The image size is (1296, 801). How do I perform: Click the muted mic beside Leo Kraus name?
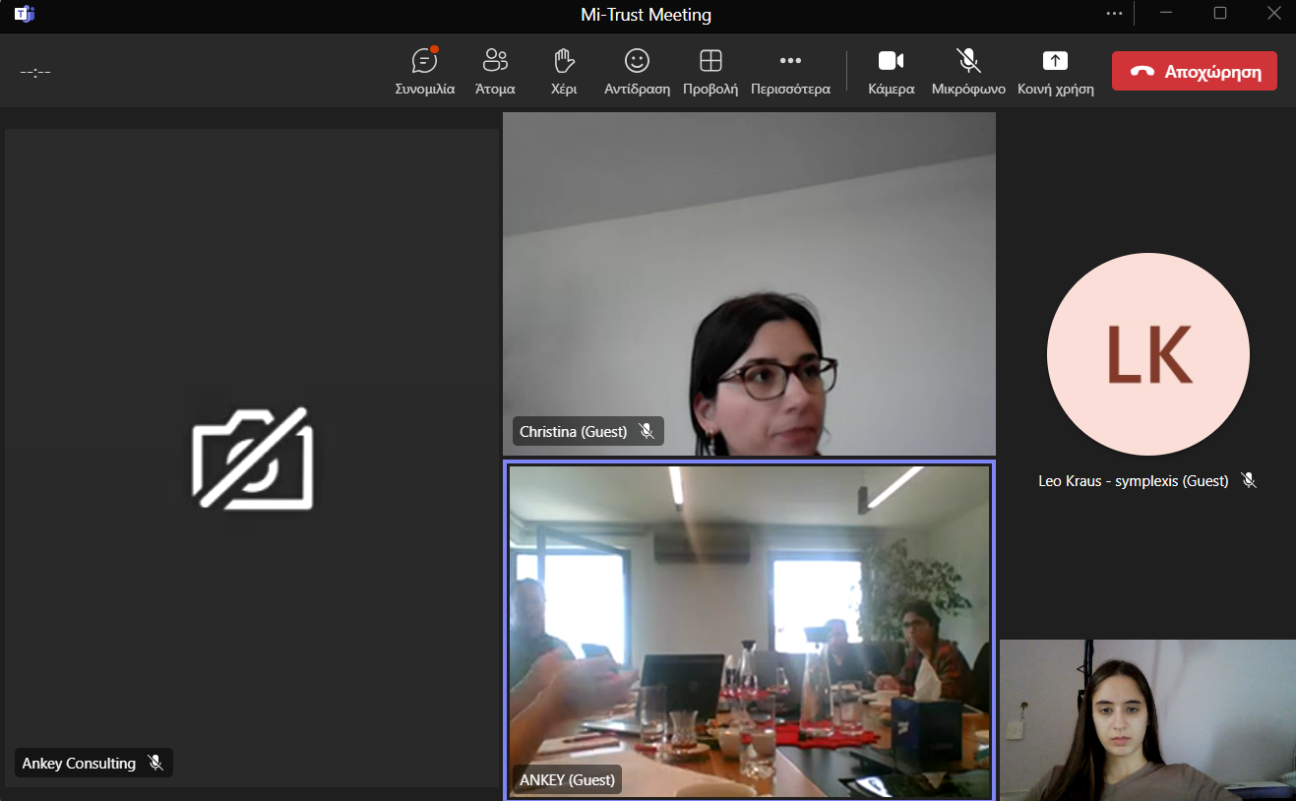click(x=1249, y=480)
